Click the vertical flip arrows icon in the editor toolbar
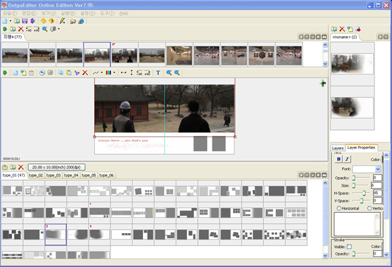The height and width of the screenshot is (267, 392). pyautogui.click(x=131, y=72)
